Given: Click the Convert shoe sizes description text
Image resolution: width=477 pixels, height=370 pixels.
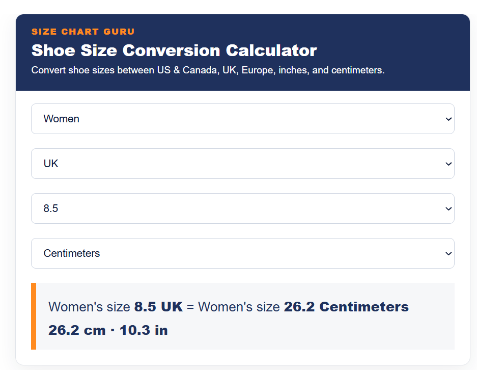Looking at the screenshot, I should (208, 70).
